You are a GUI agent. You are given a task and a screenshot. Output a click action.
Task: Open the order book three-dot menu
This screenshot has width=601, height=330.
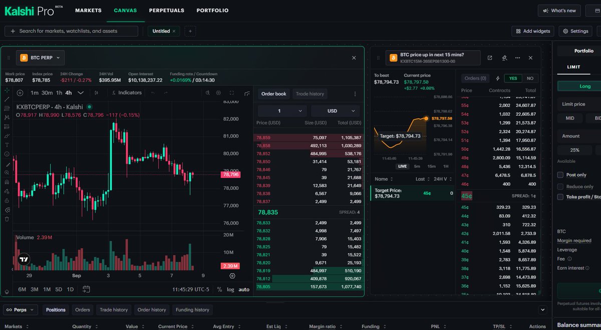click(x=355, y=94)
